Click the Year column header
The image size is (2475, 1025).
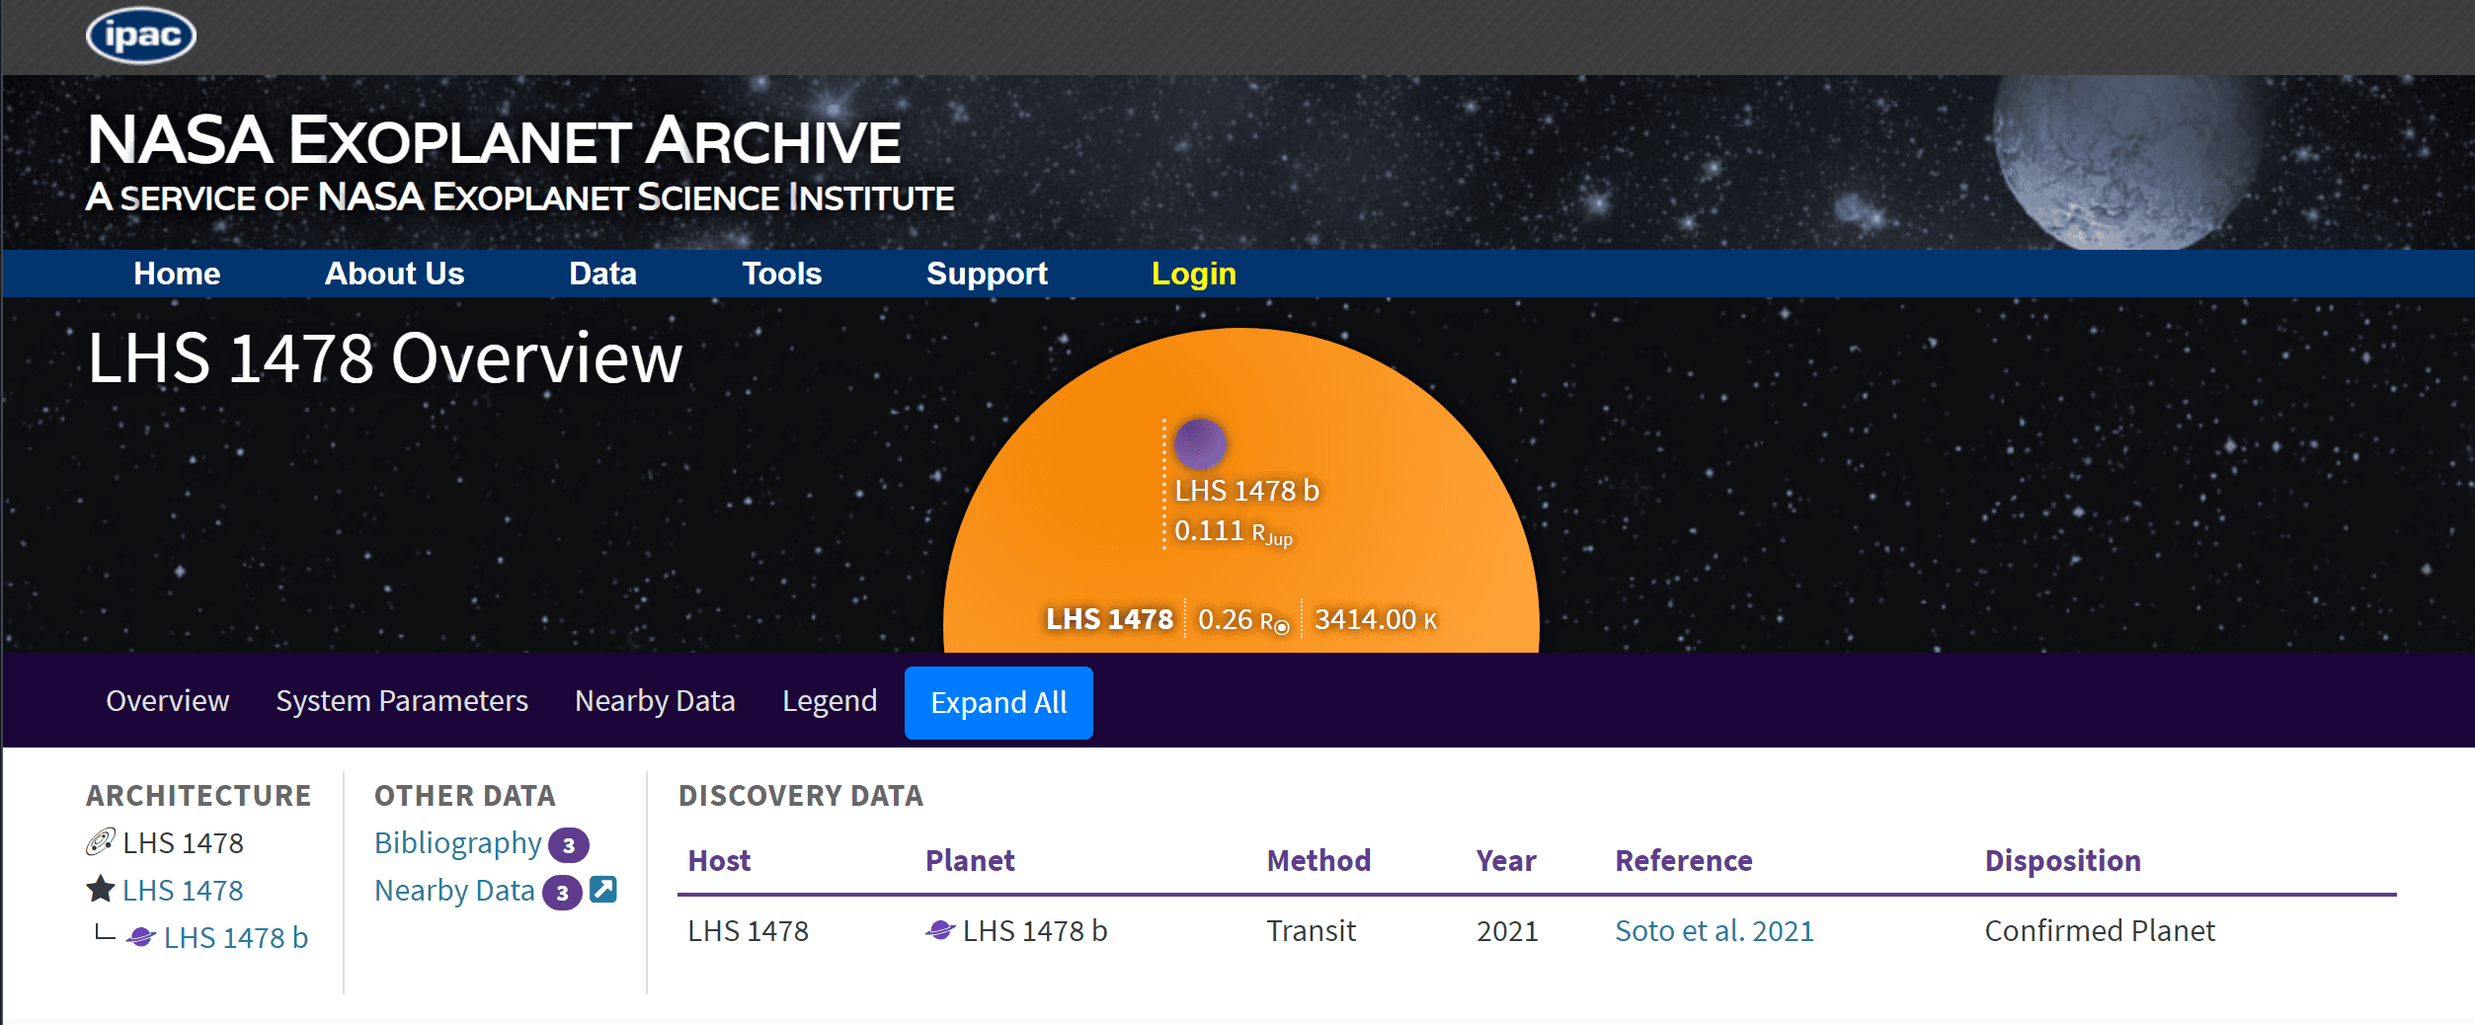(x=1506, y=861)
